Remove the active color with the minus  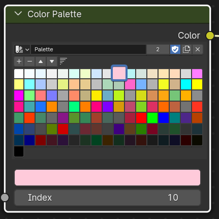[x=29, y=61]
